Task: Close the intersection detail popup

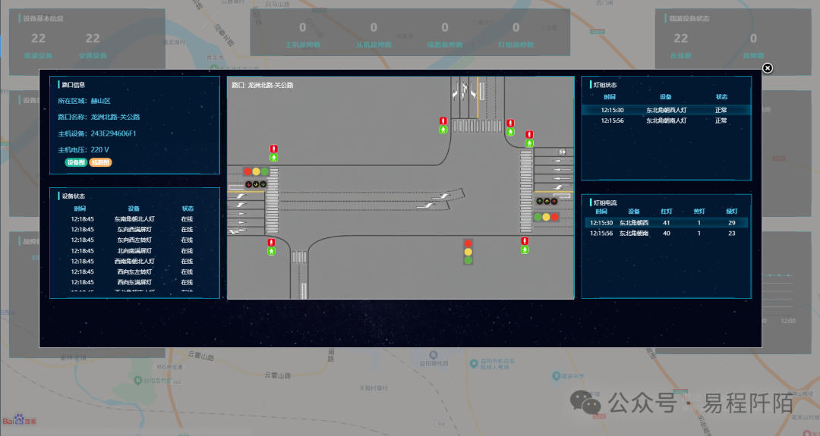Action: (767, 68)
